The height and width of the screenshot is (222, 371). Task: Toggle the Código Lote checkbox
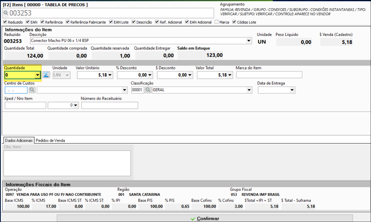tap(234, 22)
